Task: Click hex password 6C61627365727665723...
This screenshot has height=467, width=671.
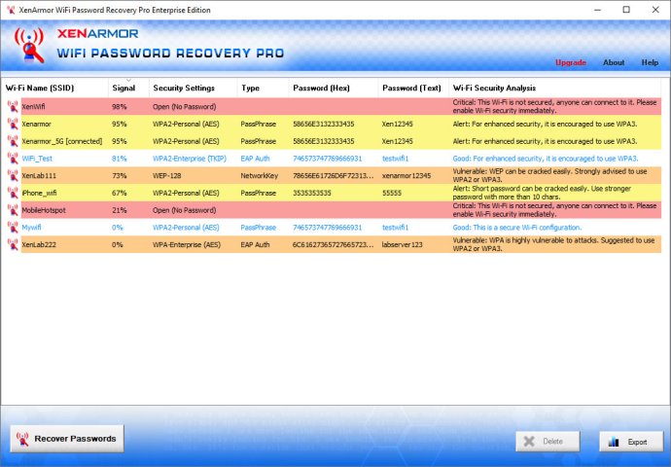Action: coord(333,245)
